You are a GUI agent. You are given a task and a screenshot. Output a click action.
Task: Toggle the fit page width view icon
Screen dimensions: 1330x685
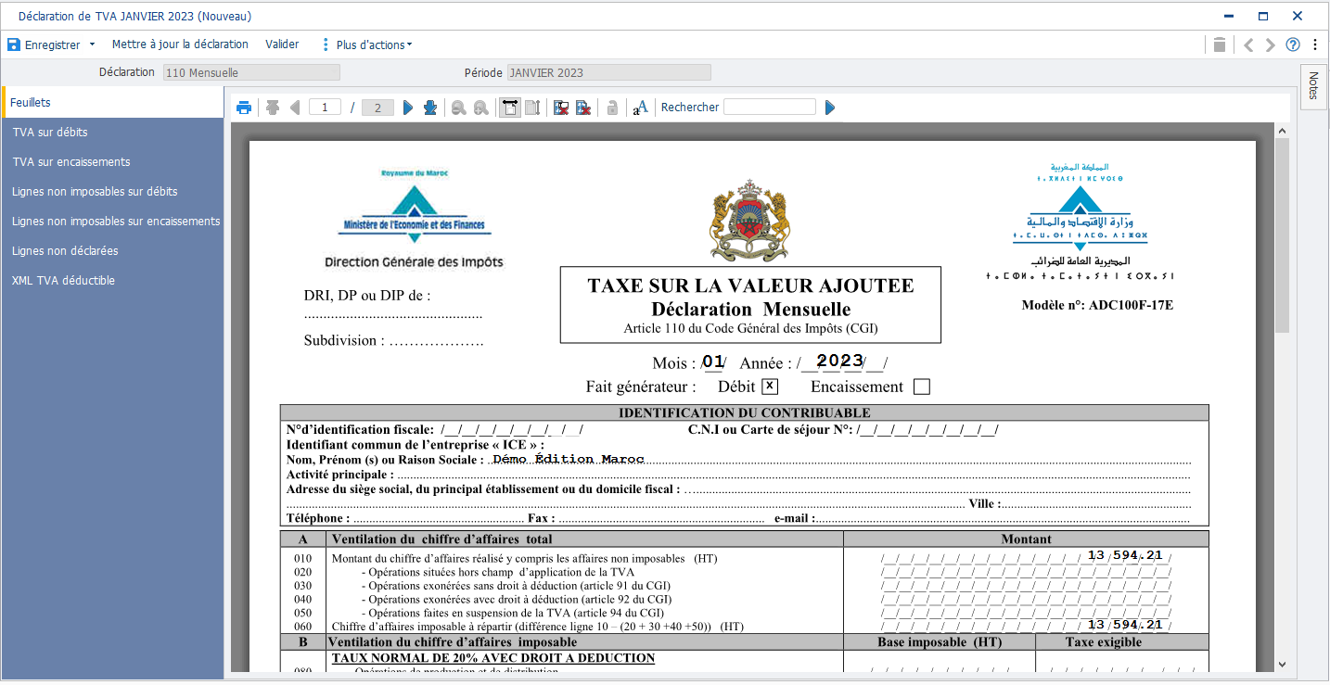(509, 107)
